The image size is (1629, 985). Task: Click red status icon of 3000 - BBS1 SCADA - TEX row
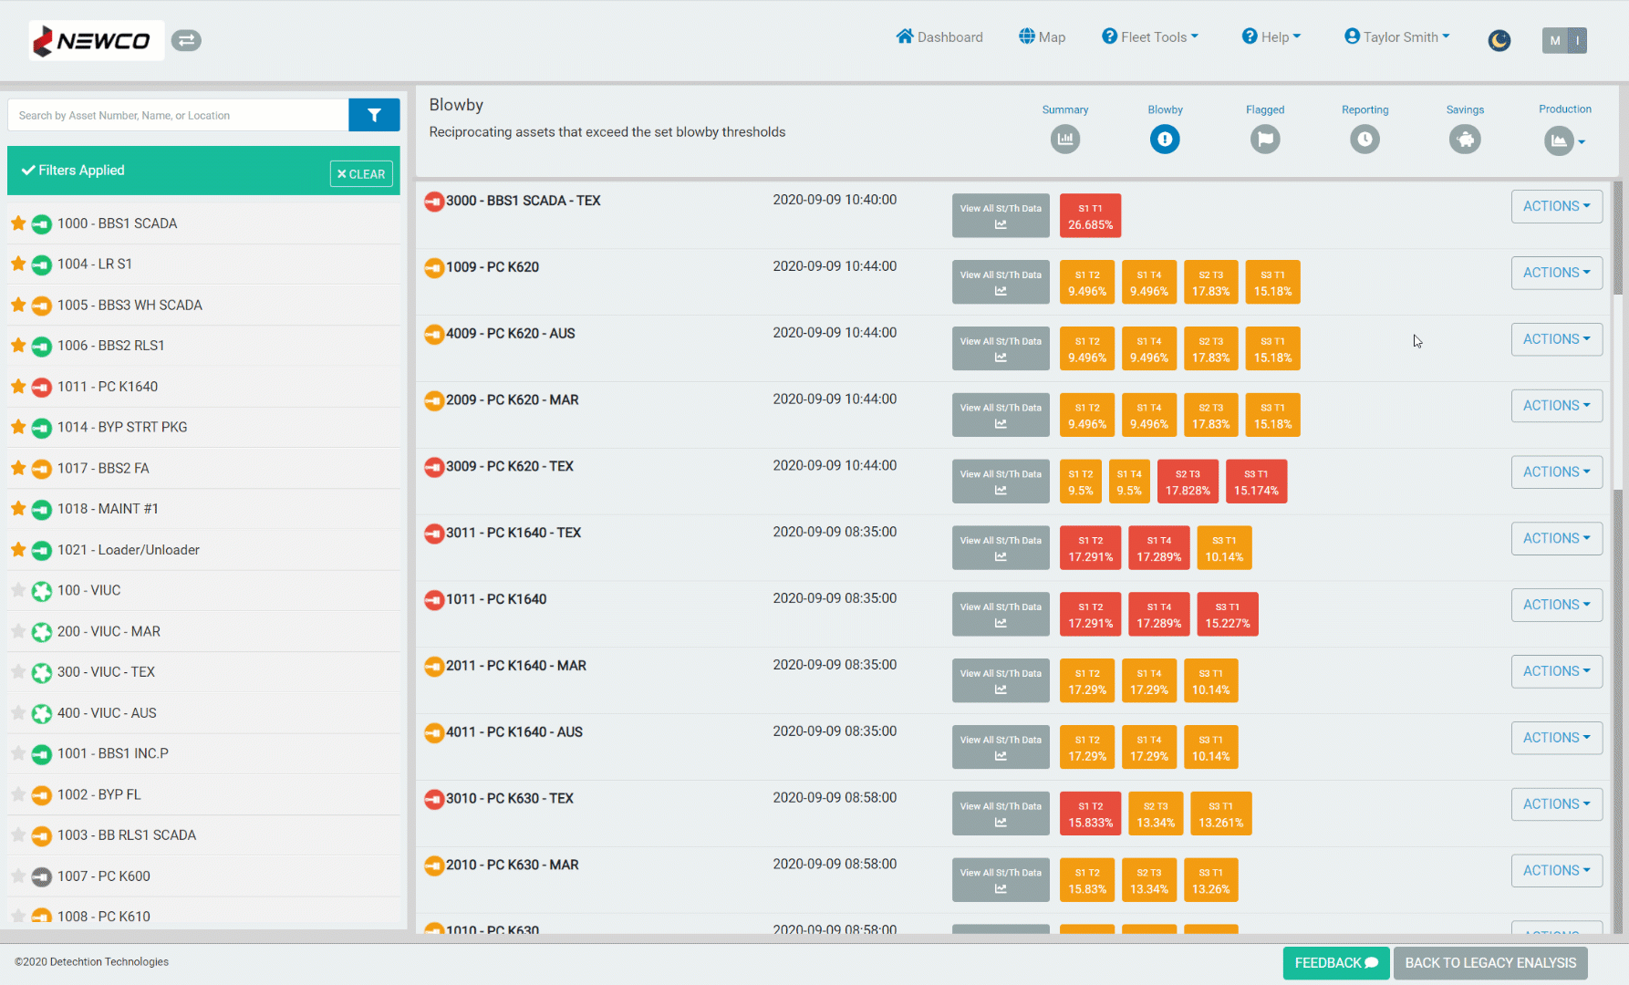[x=434, y=201]
